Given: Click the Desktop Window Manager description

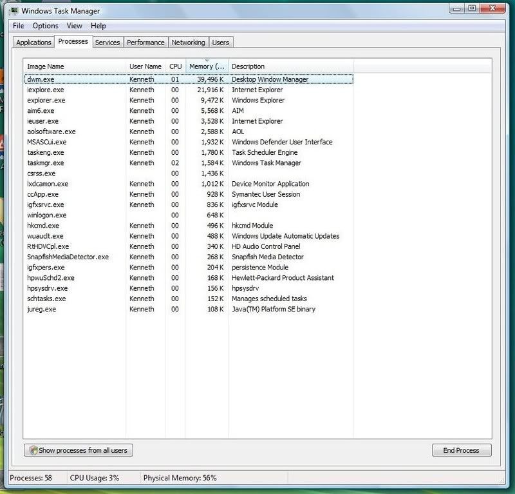Looking at the screenshot, I should tap(270, 79).
